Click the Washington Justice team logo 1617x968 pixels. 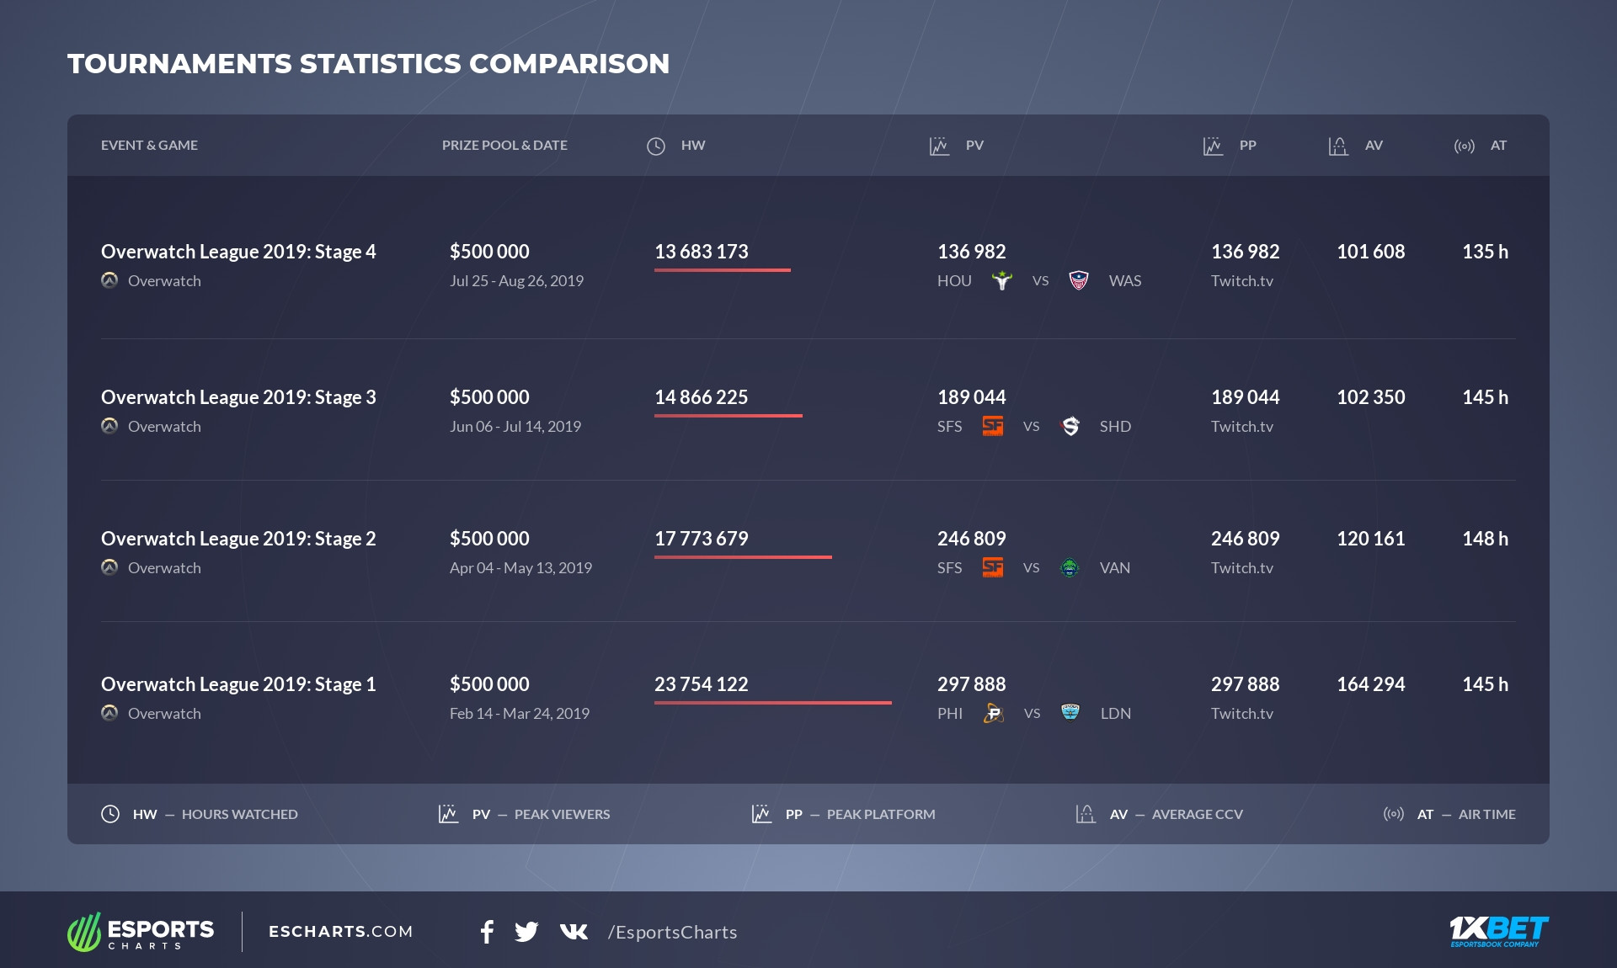click(x=1079, y=281)
